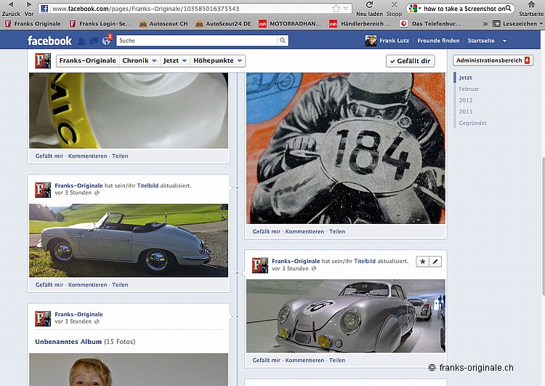Jump to 2012 in timeline navigator

(466, 100)
